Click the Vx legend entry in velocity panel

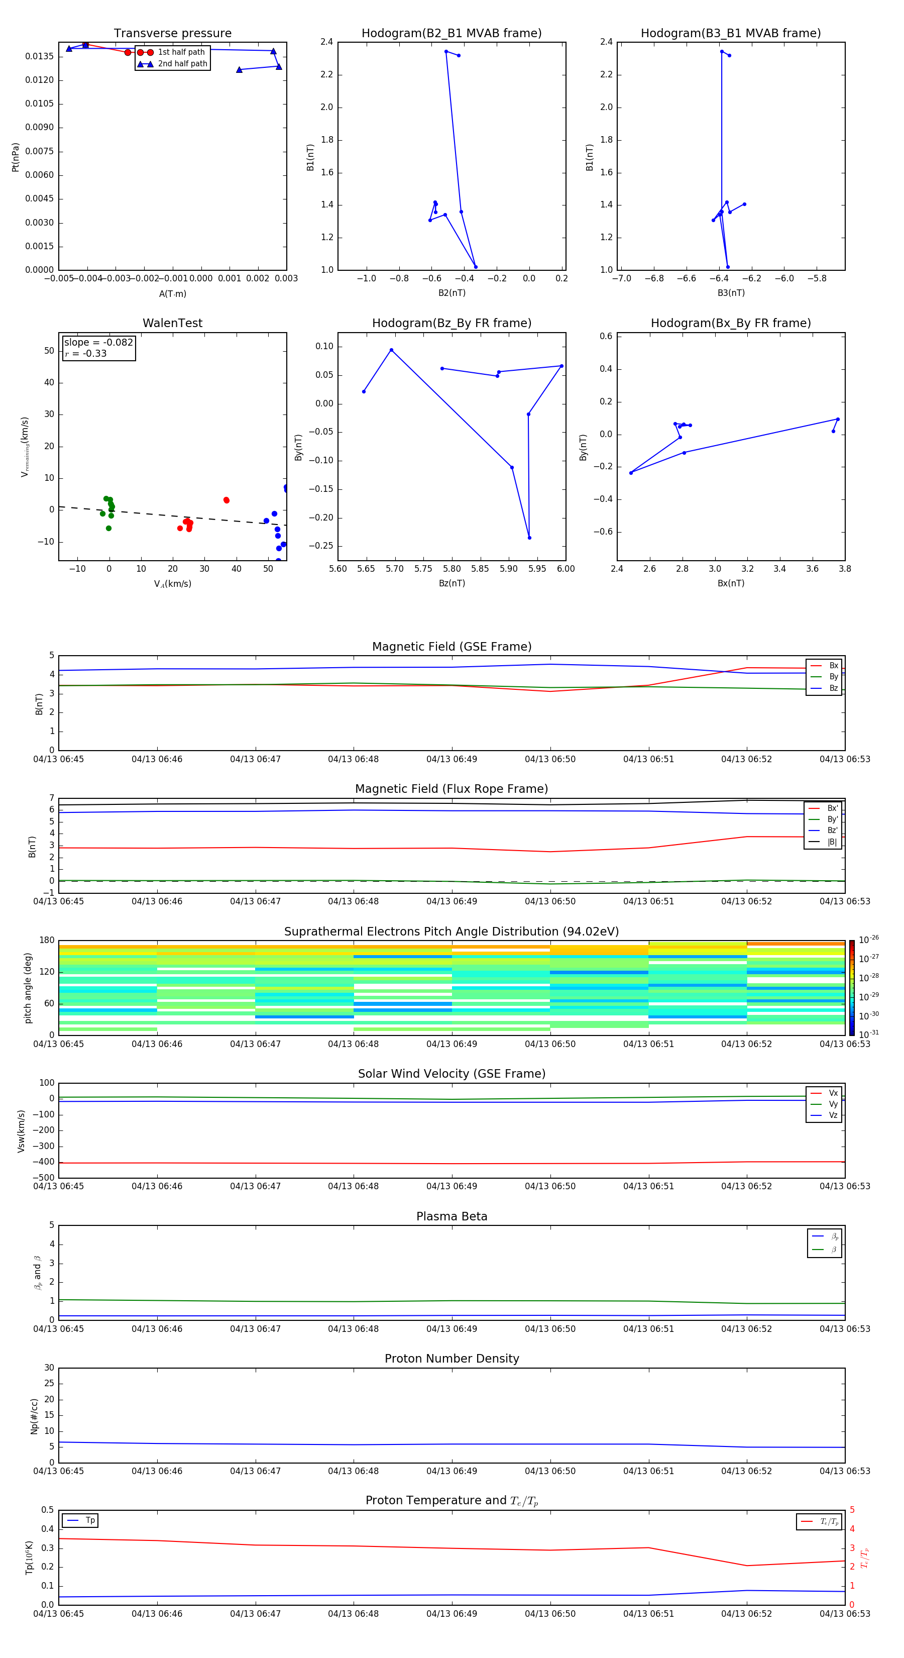pyautogui.click(x=824, y=1093)
